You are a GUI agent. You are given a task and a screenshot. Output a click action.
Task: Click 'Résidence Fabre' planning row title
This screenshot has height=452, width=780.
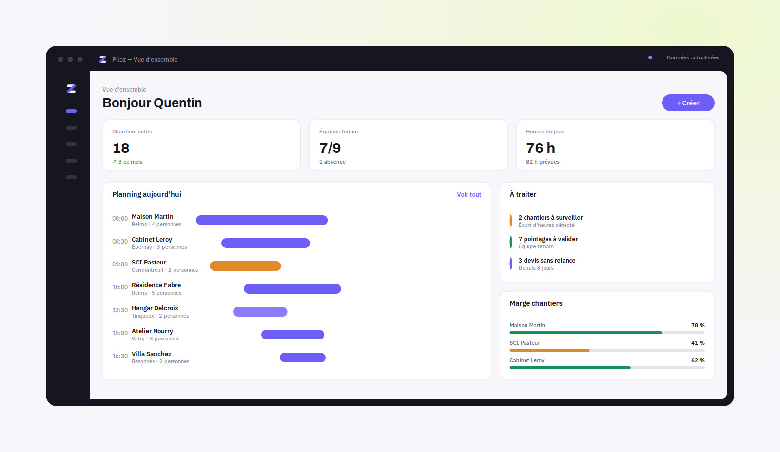(156, 285)
